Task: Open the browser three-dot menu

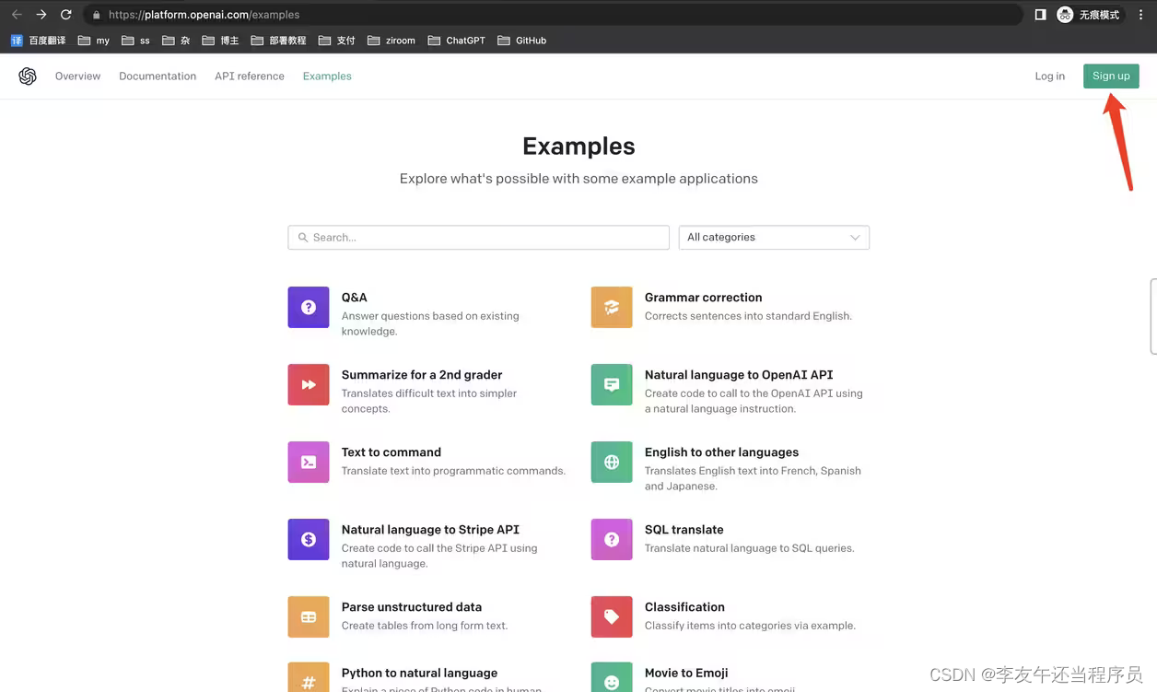Action: 1141,15
